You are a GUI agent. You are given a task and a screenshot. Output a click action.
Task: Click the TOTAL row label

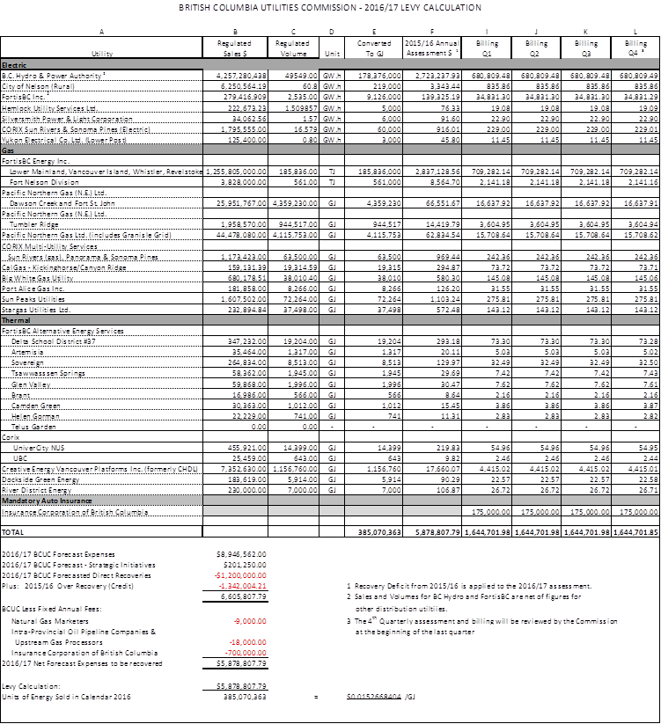point(12,532)
